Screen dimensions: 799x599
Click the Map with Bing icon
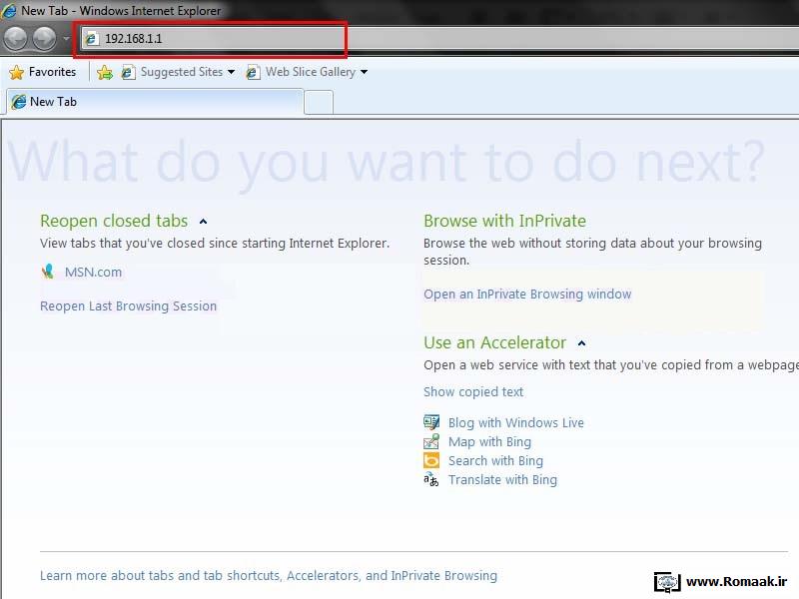pos(431,441)
